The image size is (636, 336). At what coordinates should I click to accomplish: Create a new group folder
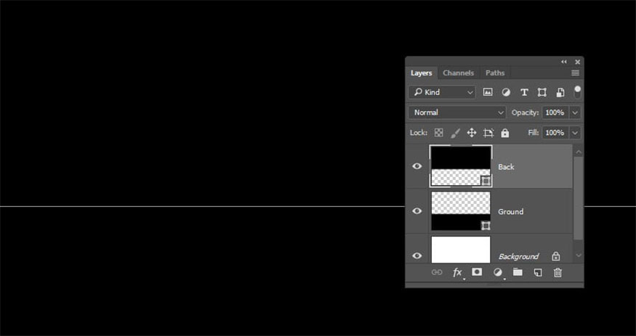pyautogui.click(x=518, y=271)
